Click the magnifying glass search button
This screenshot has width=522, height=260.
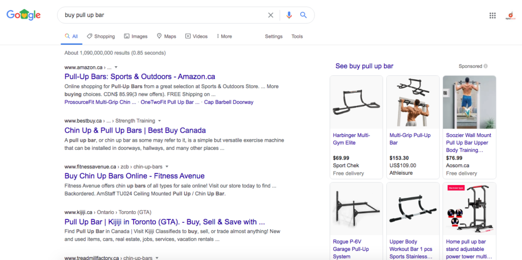[x=303, y=15]
